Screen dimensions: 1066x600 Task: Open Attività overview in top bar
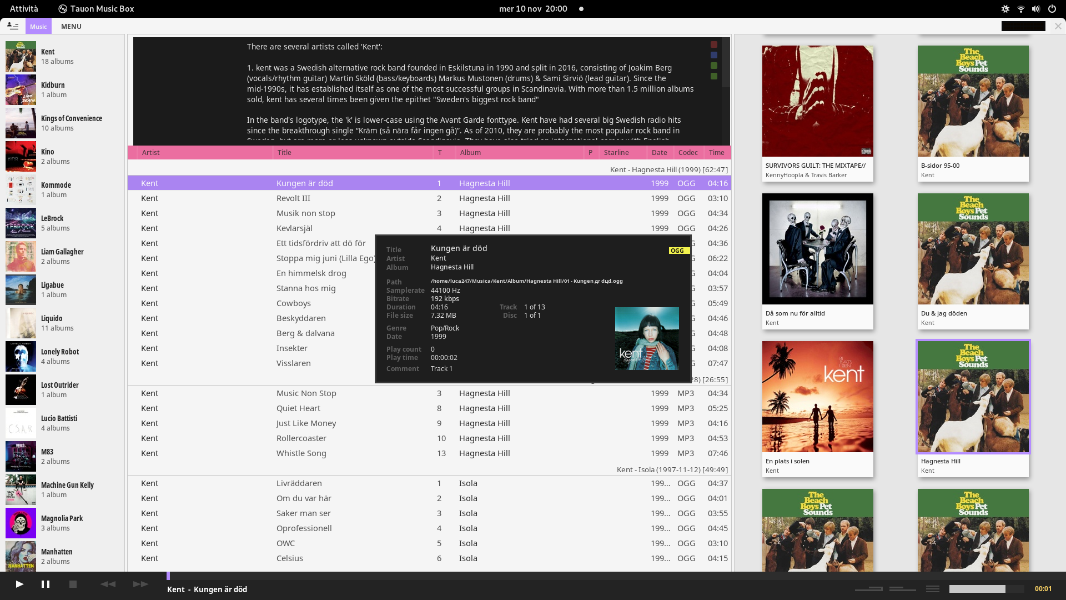[x=24, y=9]
